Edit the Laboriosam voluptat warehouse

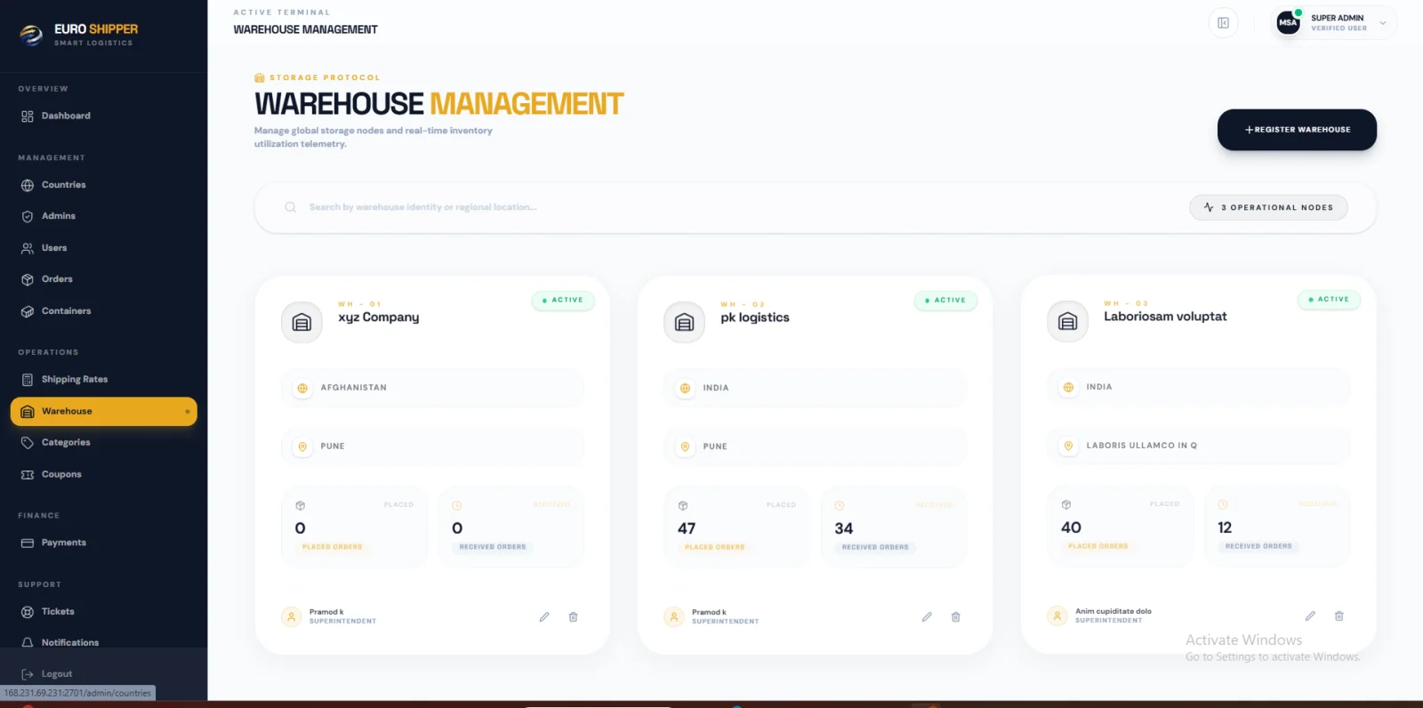1310,616
